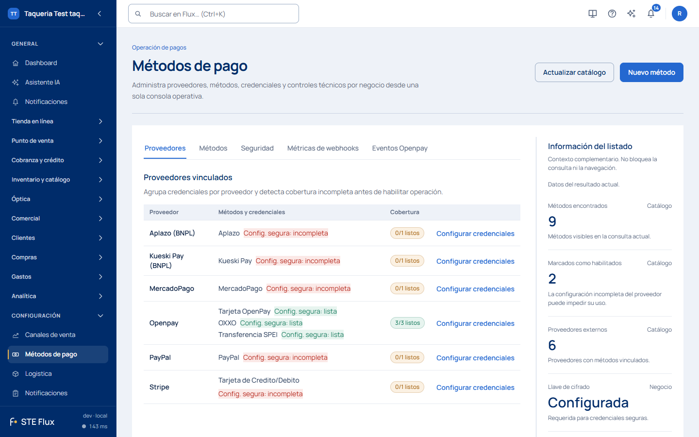Open the Métricas de webhooks tab

point(323,148)
